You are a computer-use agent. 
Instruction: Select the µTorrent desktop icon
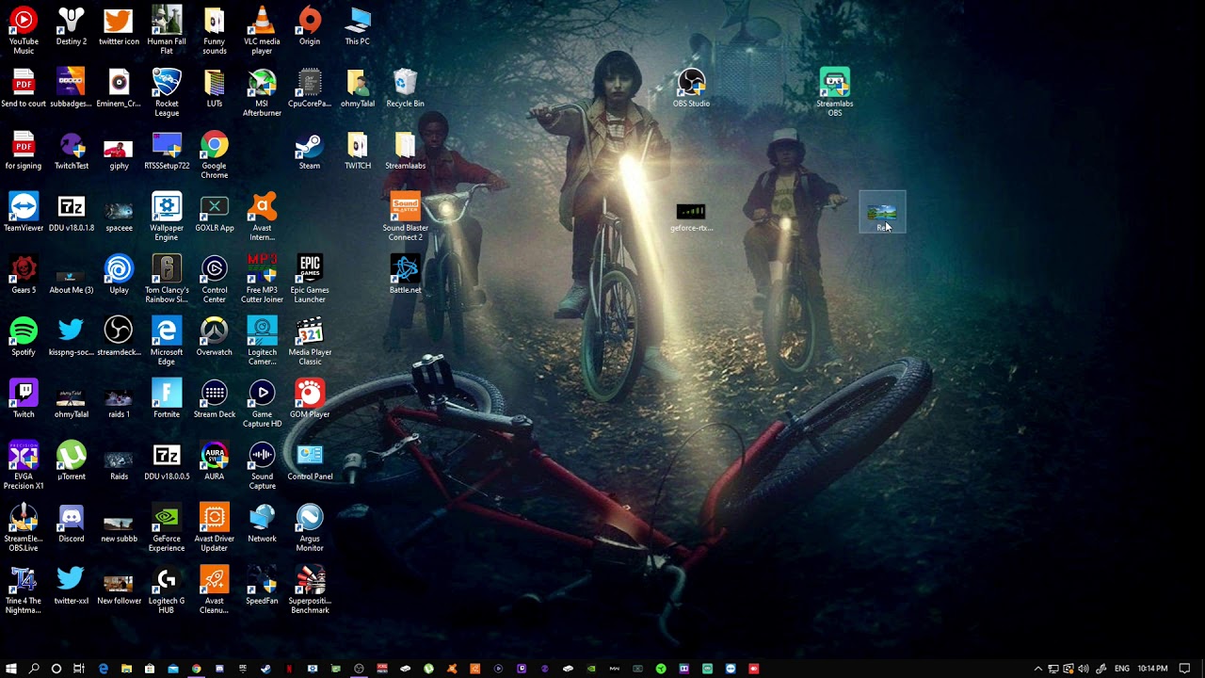[x=71, y=461]
